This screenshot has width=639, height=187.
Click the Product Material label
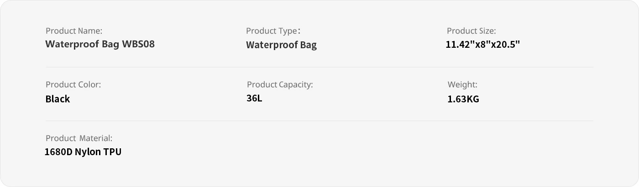(79, 138)
